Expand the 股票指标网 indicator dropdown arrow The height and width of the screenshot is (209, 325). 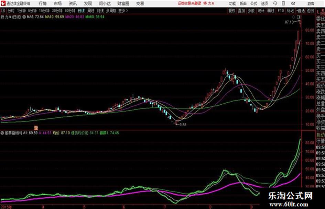tap(2, 133)
